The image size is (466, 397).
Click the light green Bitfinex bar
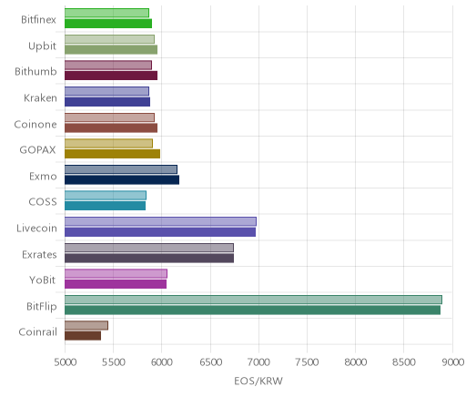106,13
